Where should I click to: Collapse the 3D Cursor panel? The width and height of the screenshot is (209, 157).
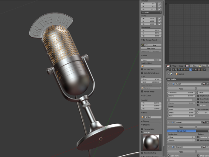tap(142, 96)
